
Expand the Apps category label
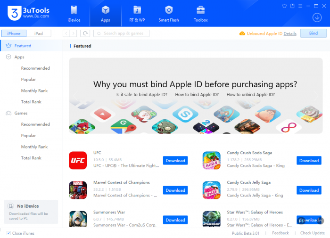point(19,57)
